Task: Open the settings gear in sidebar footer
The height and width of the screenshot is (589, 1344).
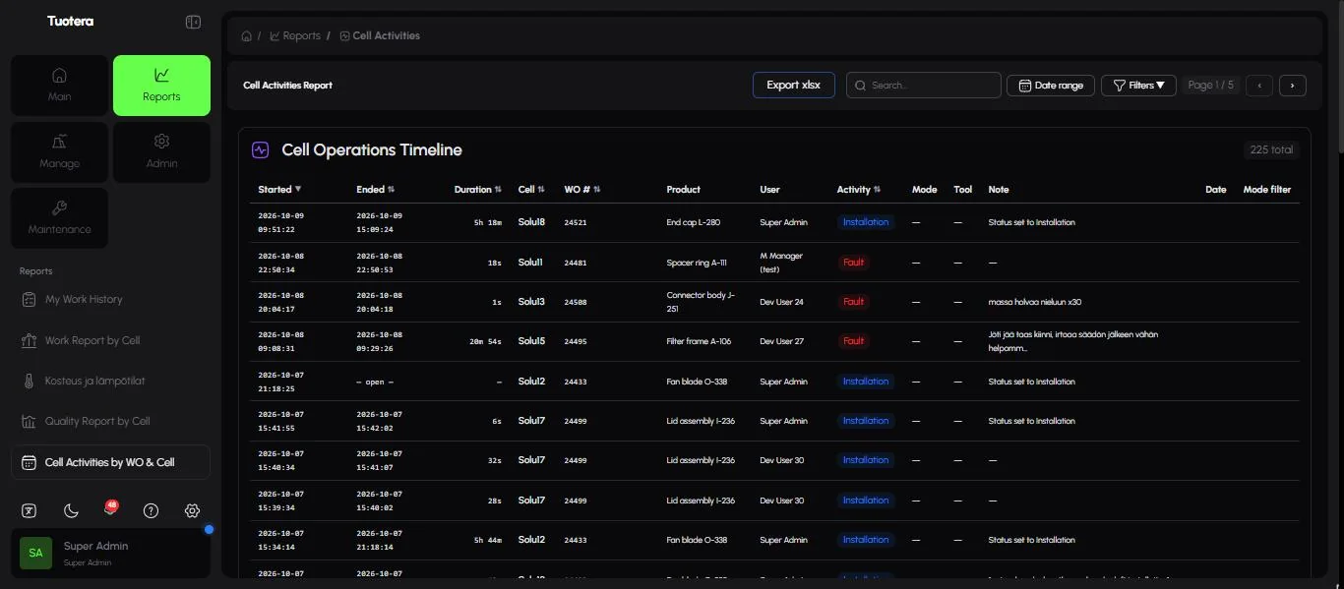Action: tap(192, 510)
